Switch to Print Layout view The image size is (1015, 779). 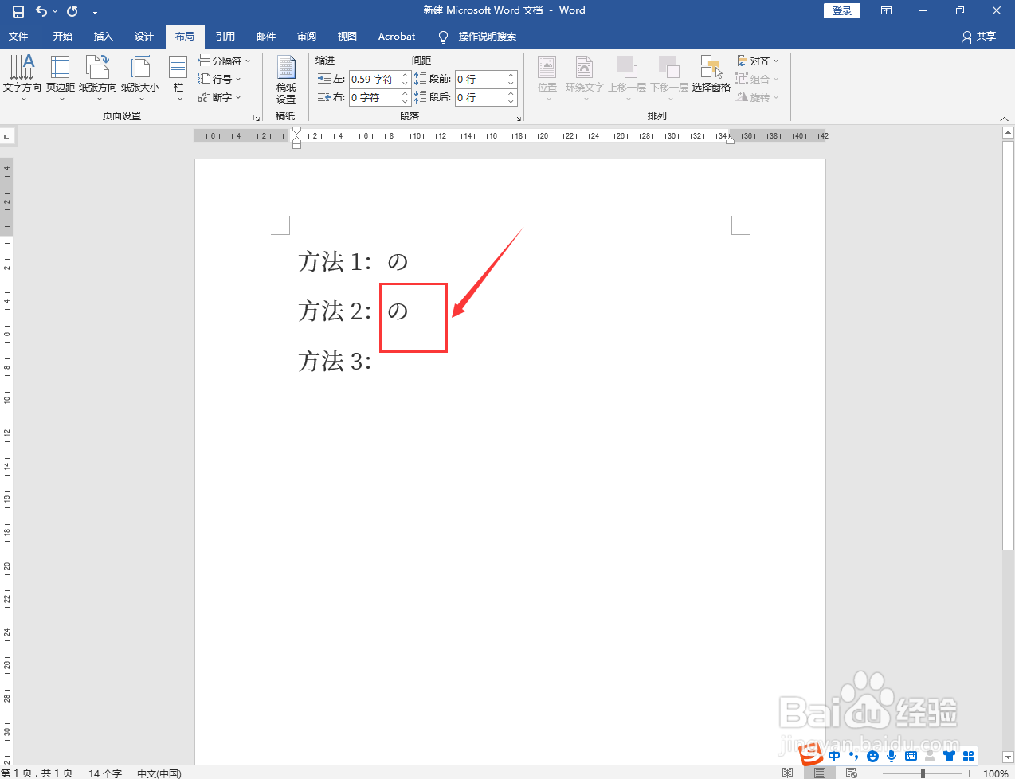[820, 773]
